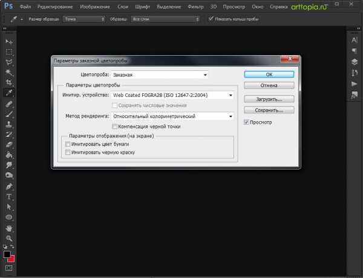The width and height of the screenshot is (363, 278).
Task: Open the Actions panel play icon
Action: point(354,84)
